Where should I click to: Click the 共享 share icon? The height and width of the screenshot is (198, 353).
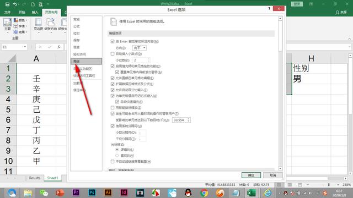(341, 12)
